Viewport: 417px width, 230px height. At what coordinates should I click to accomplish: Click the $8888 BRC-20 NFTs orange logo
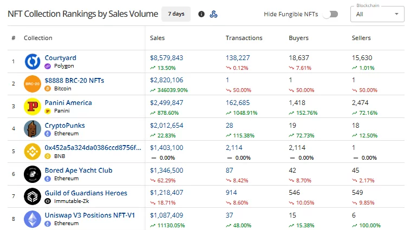[32, 84]
